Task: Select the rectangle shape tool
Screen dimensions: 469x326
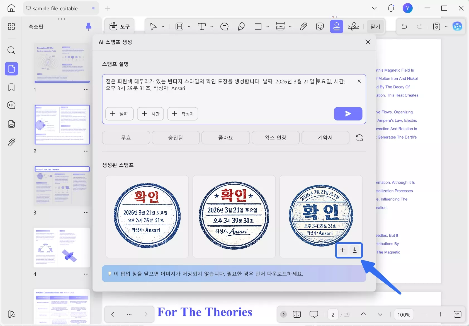Action: pos(258,26)
